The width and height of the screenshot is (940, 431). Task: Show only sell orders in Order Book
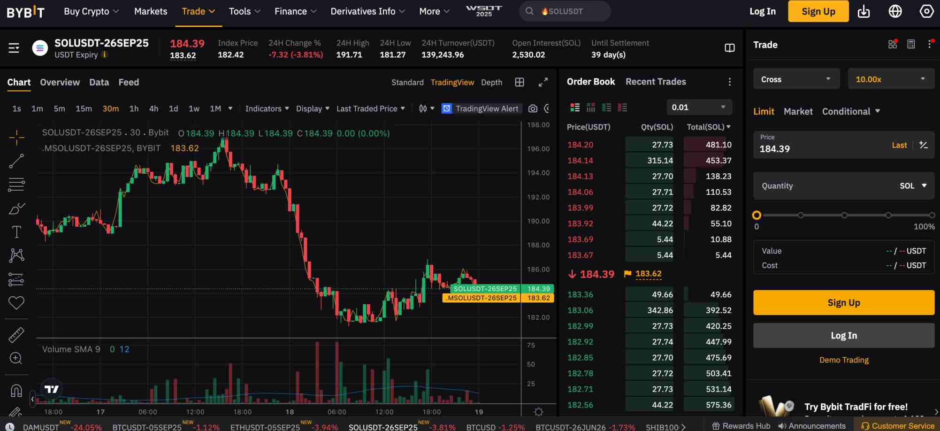click(x=622, y=107)
